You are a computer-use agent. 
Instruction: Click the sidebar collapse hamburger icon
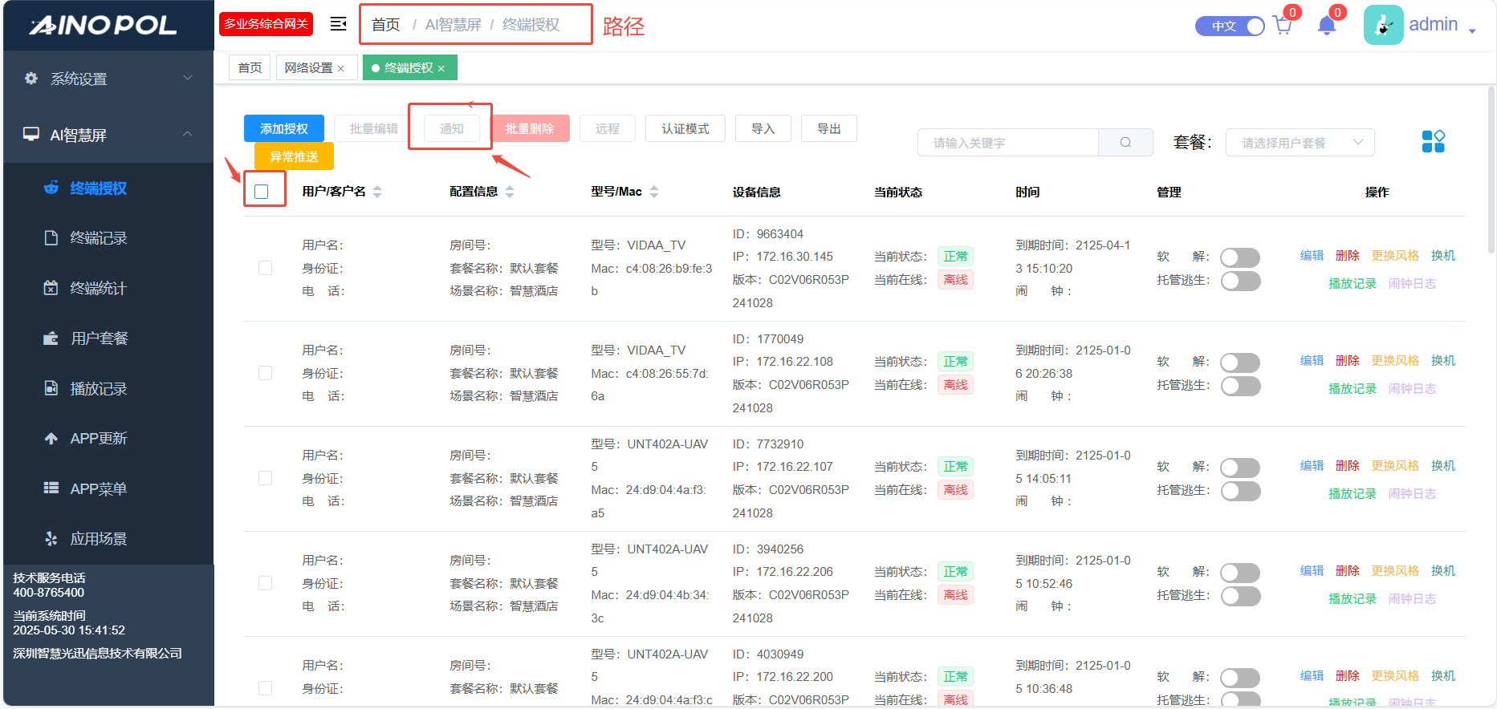(x=338, y=24)
